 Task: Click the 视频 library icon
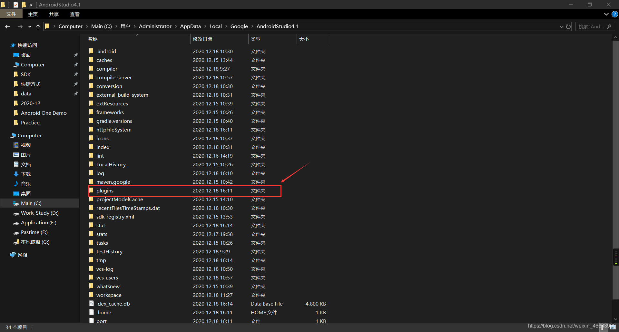(x=16, y=145)
